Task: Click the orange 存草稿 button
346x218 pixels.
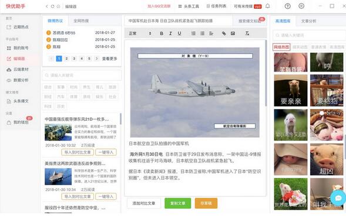Action: (x=206, y=203)
